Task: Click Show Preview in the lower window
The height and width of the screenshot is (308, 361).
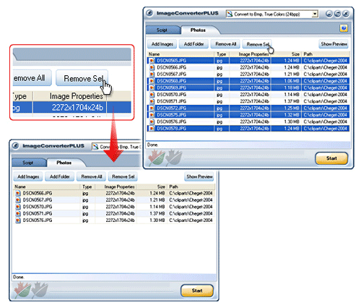Action: (x=199, y=176)
